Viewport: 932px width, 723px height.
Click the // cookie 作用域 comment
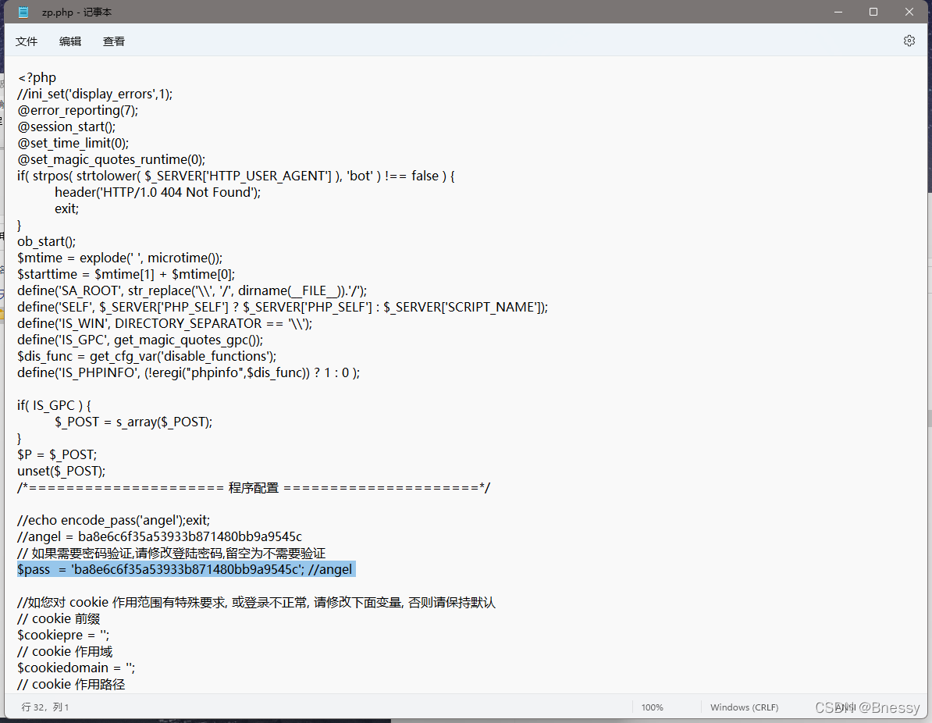click(x=65, y=652)
